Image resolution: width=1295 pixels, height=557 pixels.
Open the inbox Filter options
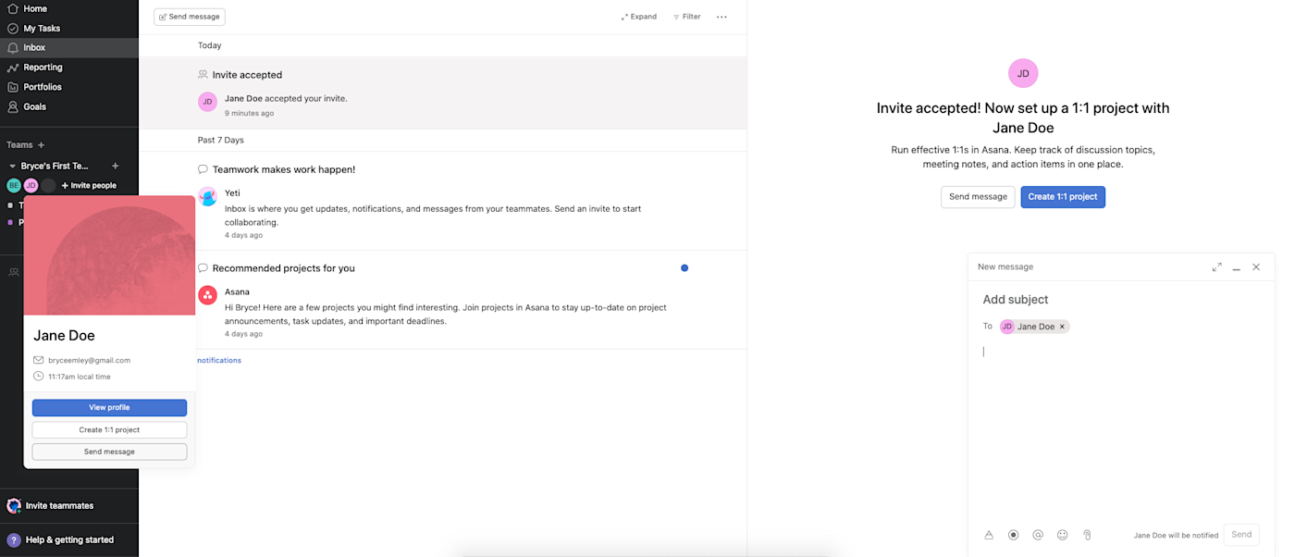[686, 17]
